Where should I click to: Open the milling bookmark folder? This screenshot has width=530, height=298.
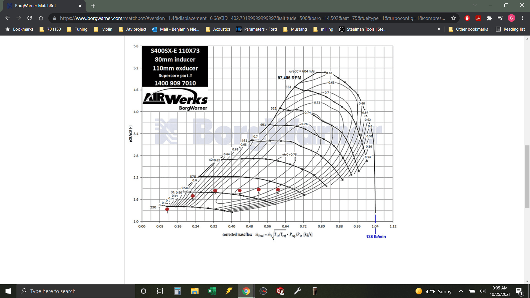[x=323, y=29]
